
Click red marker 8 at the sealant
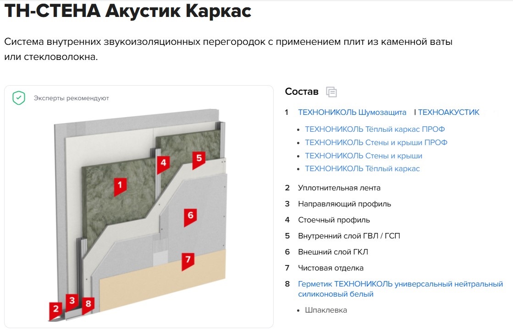[x=88, y=304]
